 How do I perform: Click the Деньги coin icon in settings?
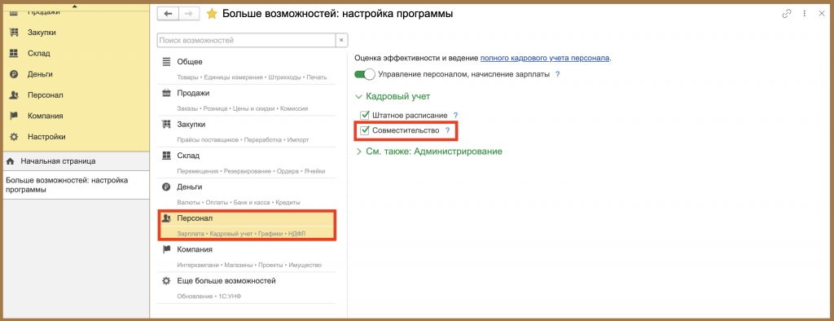coord(166,187)
